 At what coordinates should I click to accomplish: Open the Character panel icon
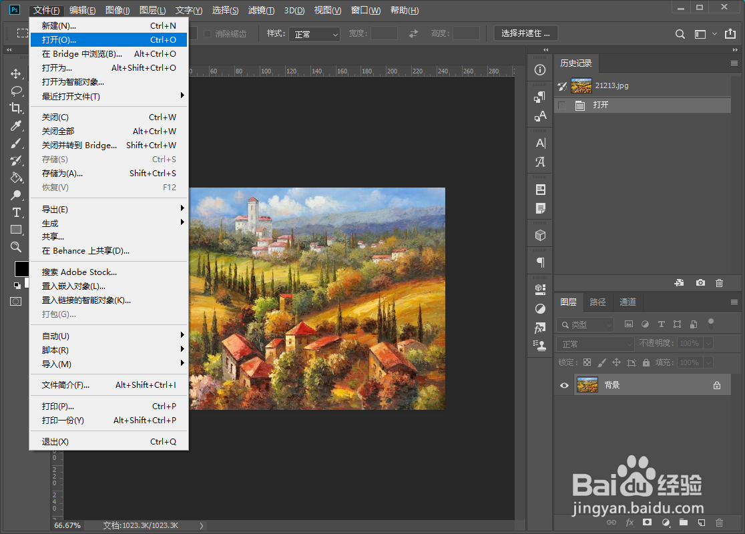click(540, 143)
